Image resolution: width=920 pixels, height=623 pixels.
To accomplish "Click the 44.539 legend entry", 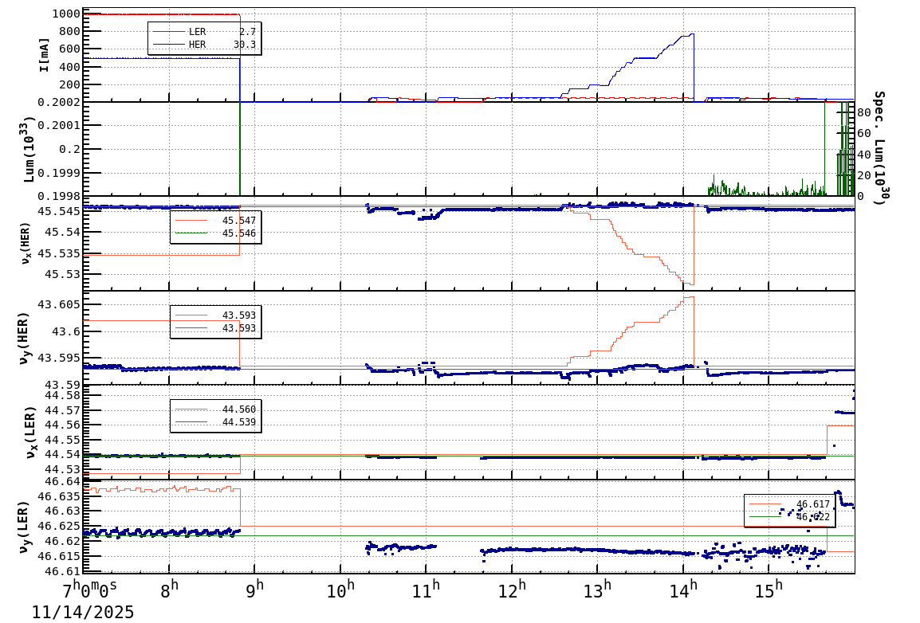I will 215,422.
